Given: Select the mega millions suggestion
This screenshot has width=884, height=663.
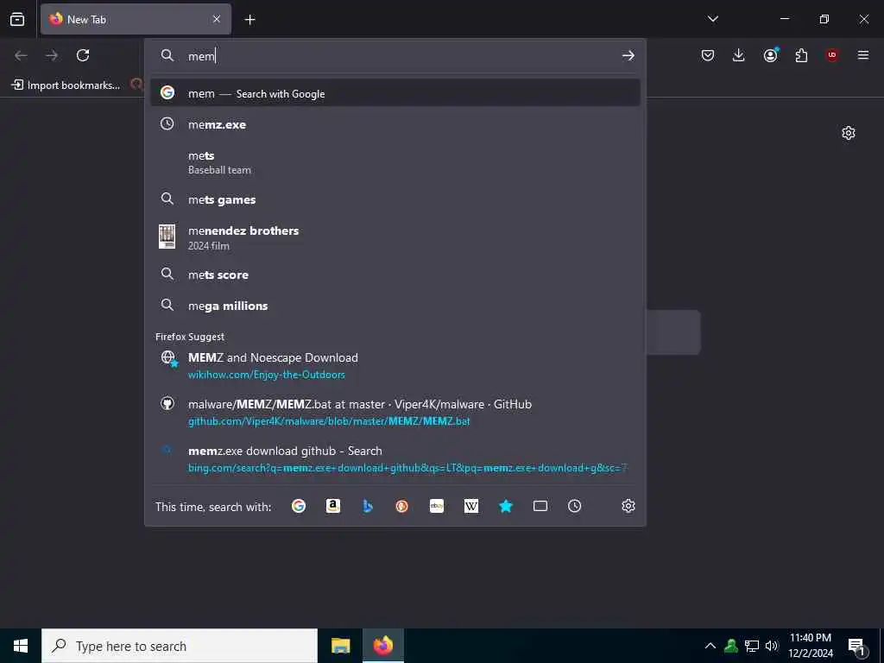Looking at the screenshot, I should click(x=395, y=306).
